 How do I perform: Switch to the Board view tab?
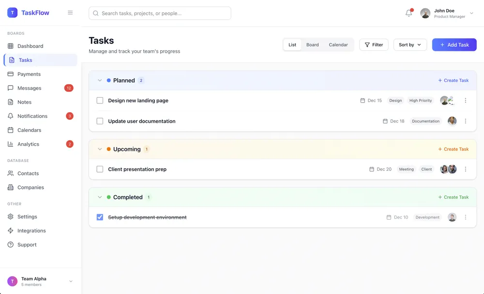click(312, 45)
